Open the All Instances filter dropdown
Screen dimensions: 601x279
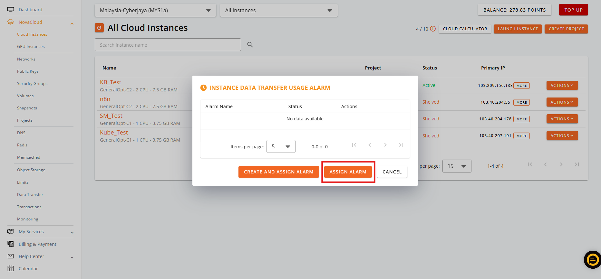click(279, 10)
